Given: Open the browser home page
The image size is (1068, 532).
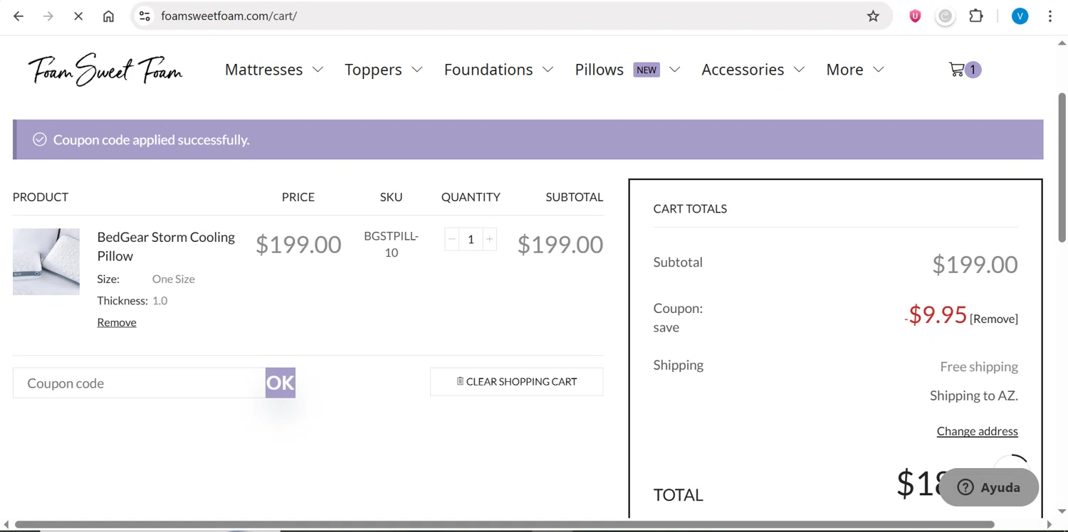Looking at the screenshot, I should click(108, 16).
